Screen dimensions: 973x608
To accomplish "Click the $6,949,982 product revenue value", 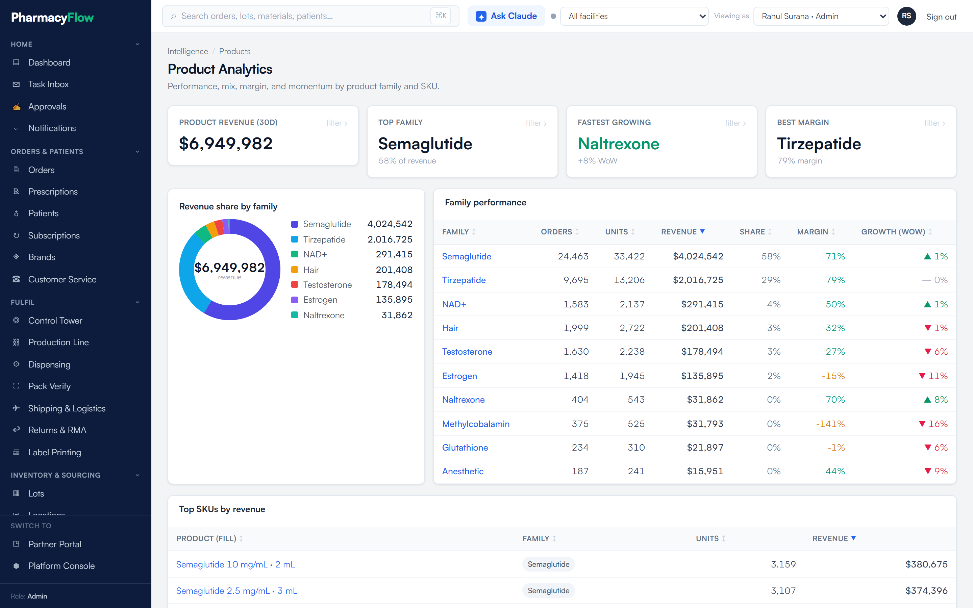I will [x=226, y=143].
